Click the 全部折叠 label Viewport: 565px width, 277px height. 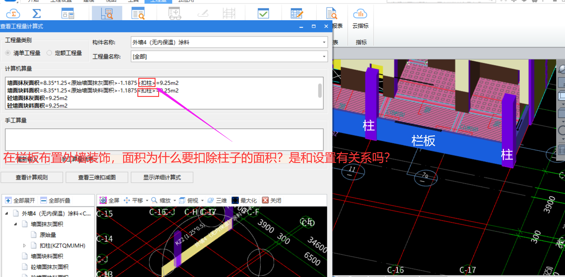59,201
